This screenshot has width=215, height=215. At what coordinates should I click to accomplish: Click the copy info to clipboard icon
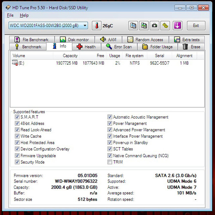coord(133,26)
